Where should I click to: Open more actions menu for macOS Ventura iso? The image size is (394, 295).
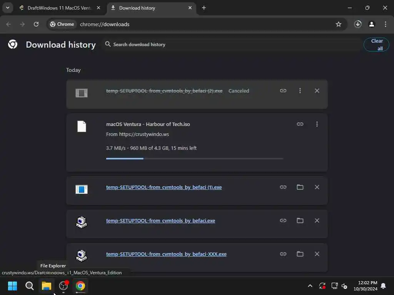pyautogui.click(x=317, y=124)
